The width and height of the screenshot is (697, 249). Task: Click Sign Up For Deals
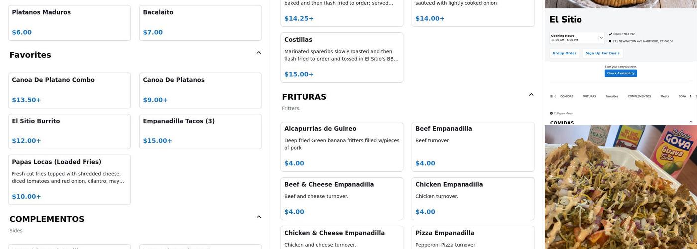click(x=603, y=53)
